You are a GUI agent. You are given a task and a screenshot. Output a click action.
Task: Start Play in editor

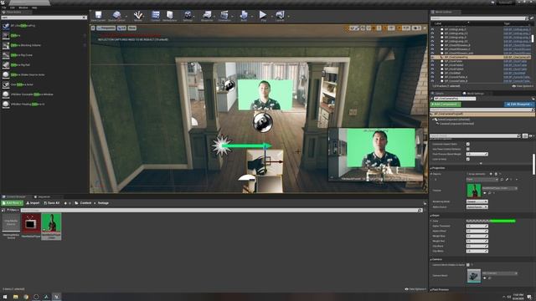pos(263,15)
